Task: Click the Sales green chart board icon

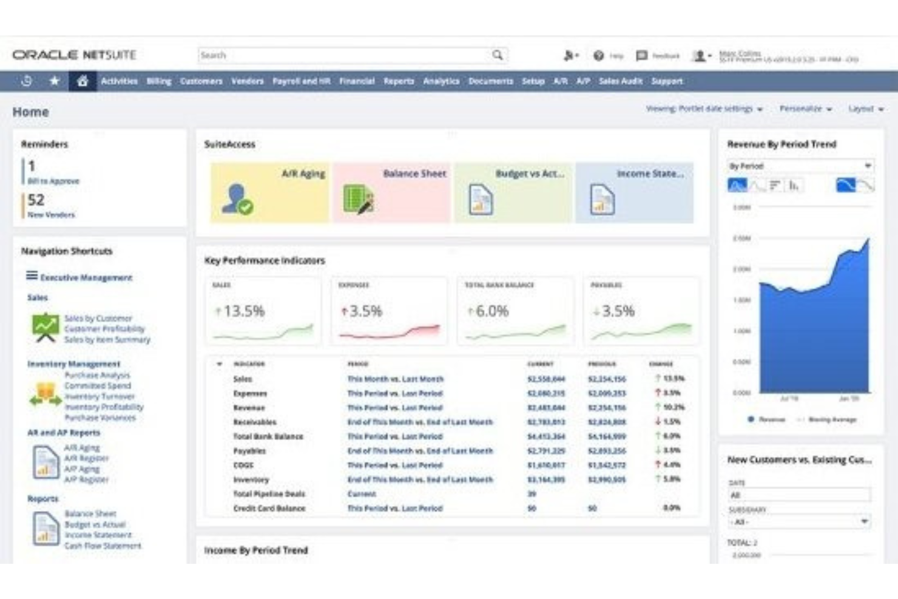Action: (46, 328)
